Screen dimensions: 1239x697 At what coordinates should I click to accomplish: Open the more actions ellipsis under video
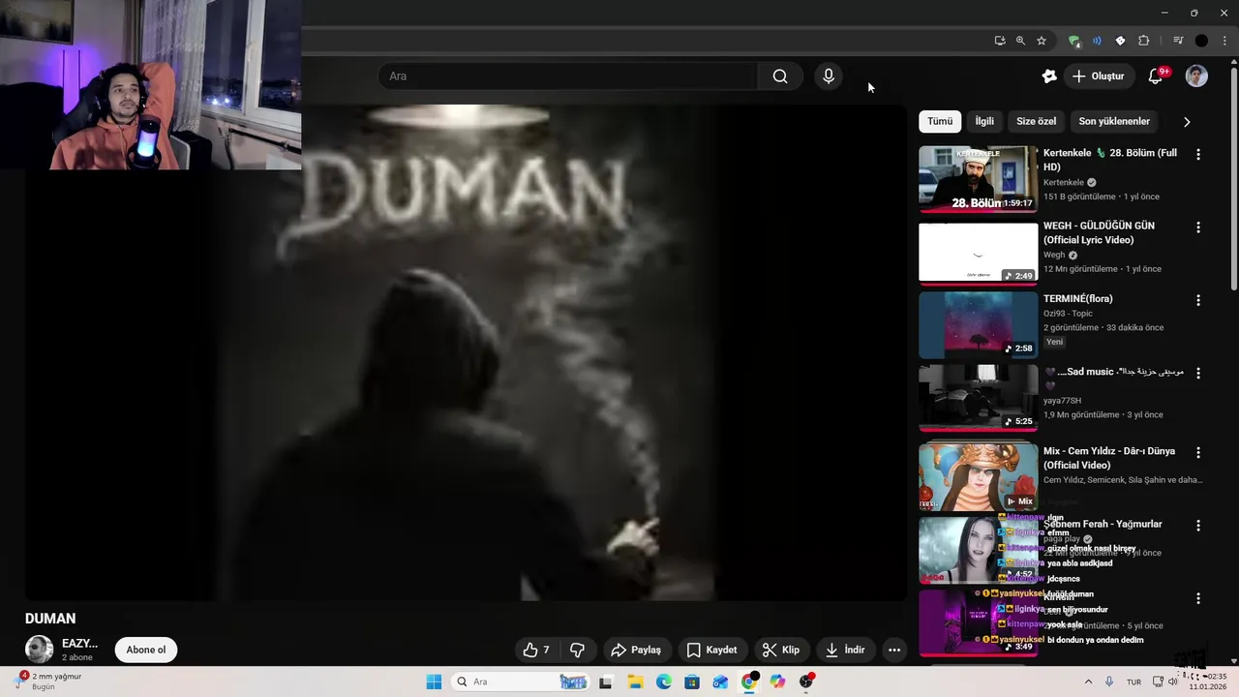[x=894, y=650]
